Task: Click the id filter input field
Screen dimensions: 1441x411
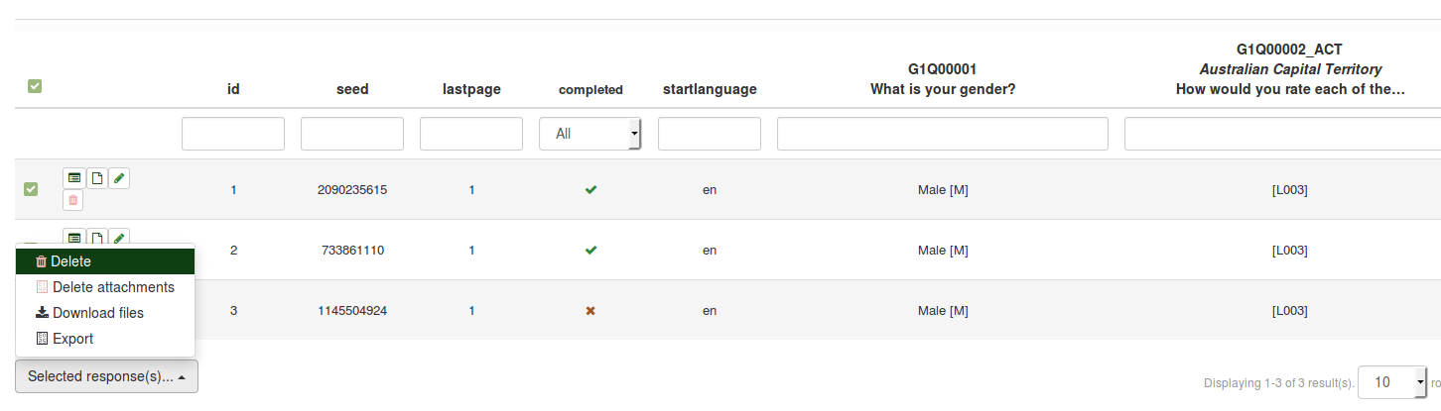Action: click(233, 134)
